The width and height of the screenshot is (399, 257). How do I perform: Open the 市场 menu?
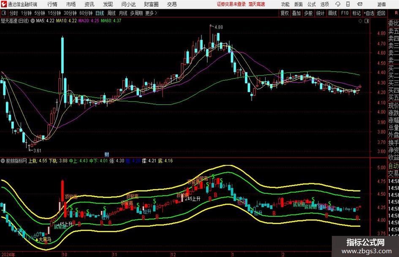[x=71, y=4]
